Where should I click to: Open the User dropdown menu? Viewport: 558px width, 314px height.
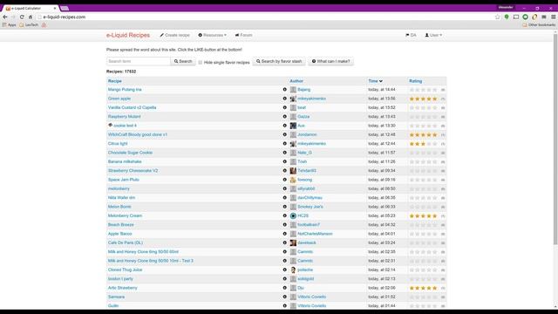pos(433,35)
